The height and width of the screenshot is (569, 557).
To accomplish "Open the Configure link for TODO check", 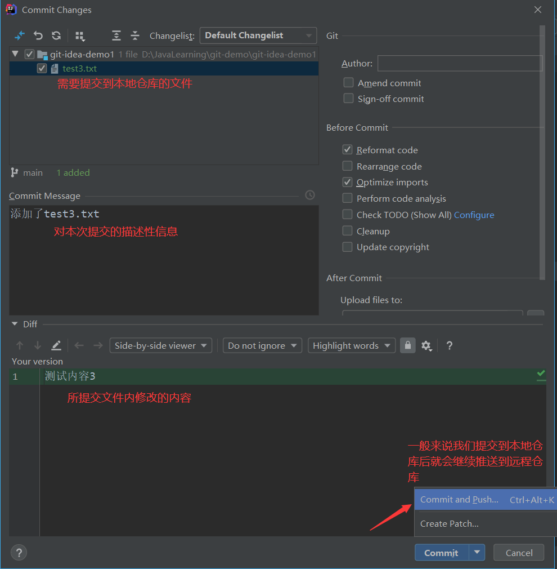I will pyautogui.click(x=474, y=215).
